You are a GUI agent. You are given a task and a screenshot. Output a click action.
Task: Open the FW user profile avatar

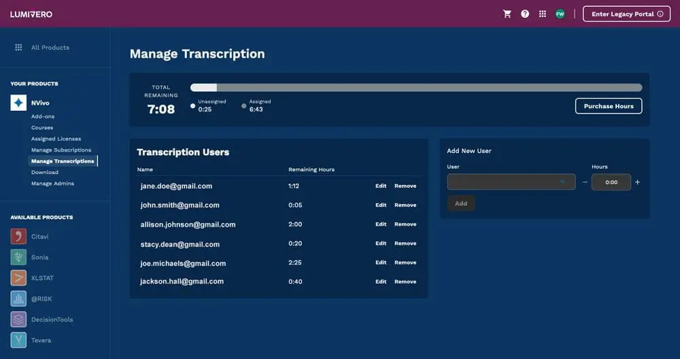[560, 14]
